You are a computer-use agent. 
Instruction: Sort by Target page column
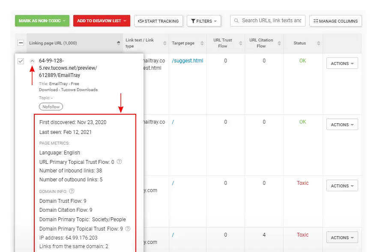pyautogui.click(x=202, y=43)
